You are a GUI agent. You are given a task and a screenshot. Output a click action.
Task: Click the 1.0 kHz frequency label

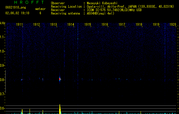[x=2, y=51]
